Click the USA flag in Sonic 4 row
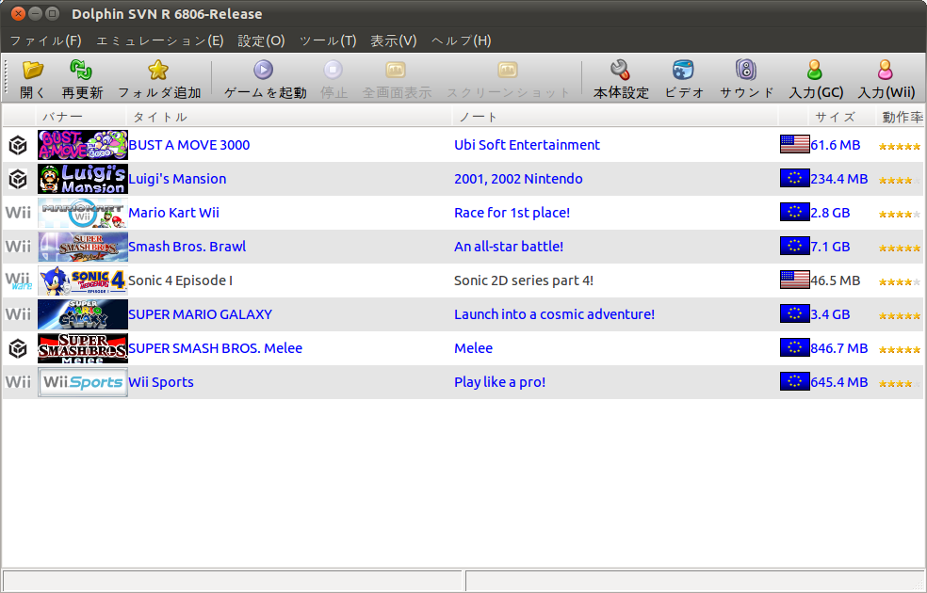This screenshot has height=593, width=927. click(x=794, y=280)
